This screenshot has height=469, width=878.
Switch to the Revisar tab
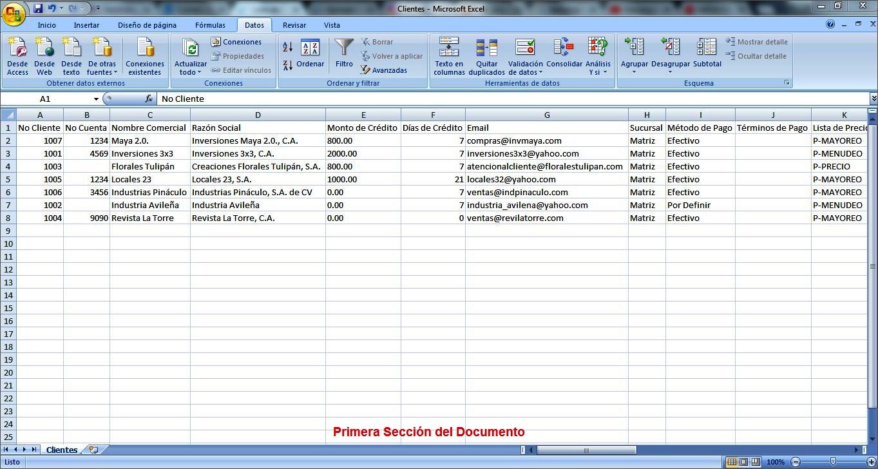click(294, 25)
